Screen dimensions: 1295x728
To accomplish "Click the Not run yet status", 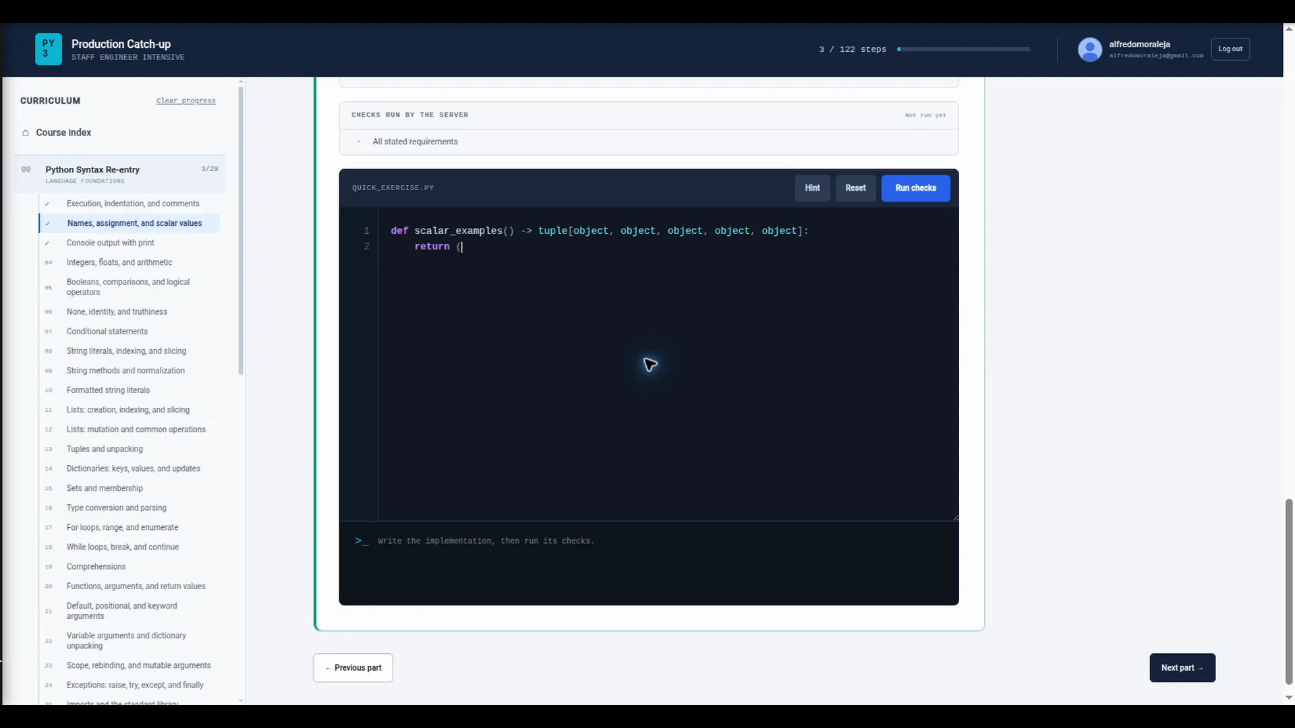I will click(x=925, y=115).
